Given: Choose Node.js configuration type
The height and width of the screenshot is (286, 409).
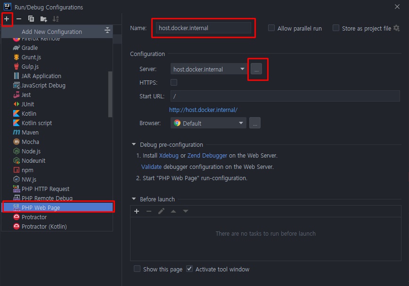Looking at the screenshot, I should (x=57, y=151).
